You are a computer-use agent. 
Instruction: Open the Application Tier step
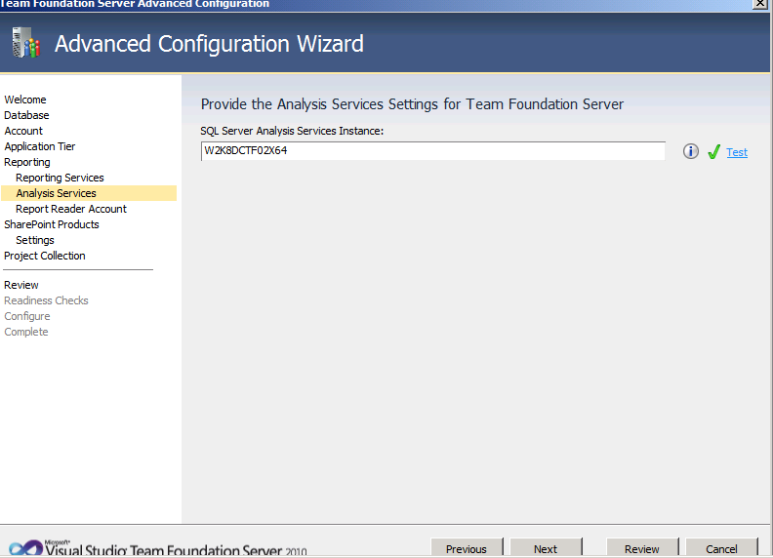(x=40, y=146)
